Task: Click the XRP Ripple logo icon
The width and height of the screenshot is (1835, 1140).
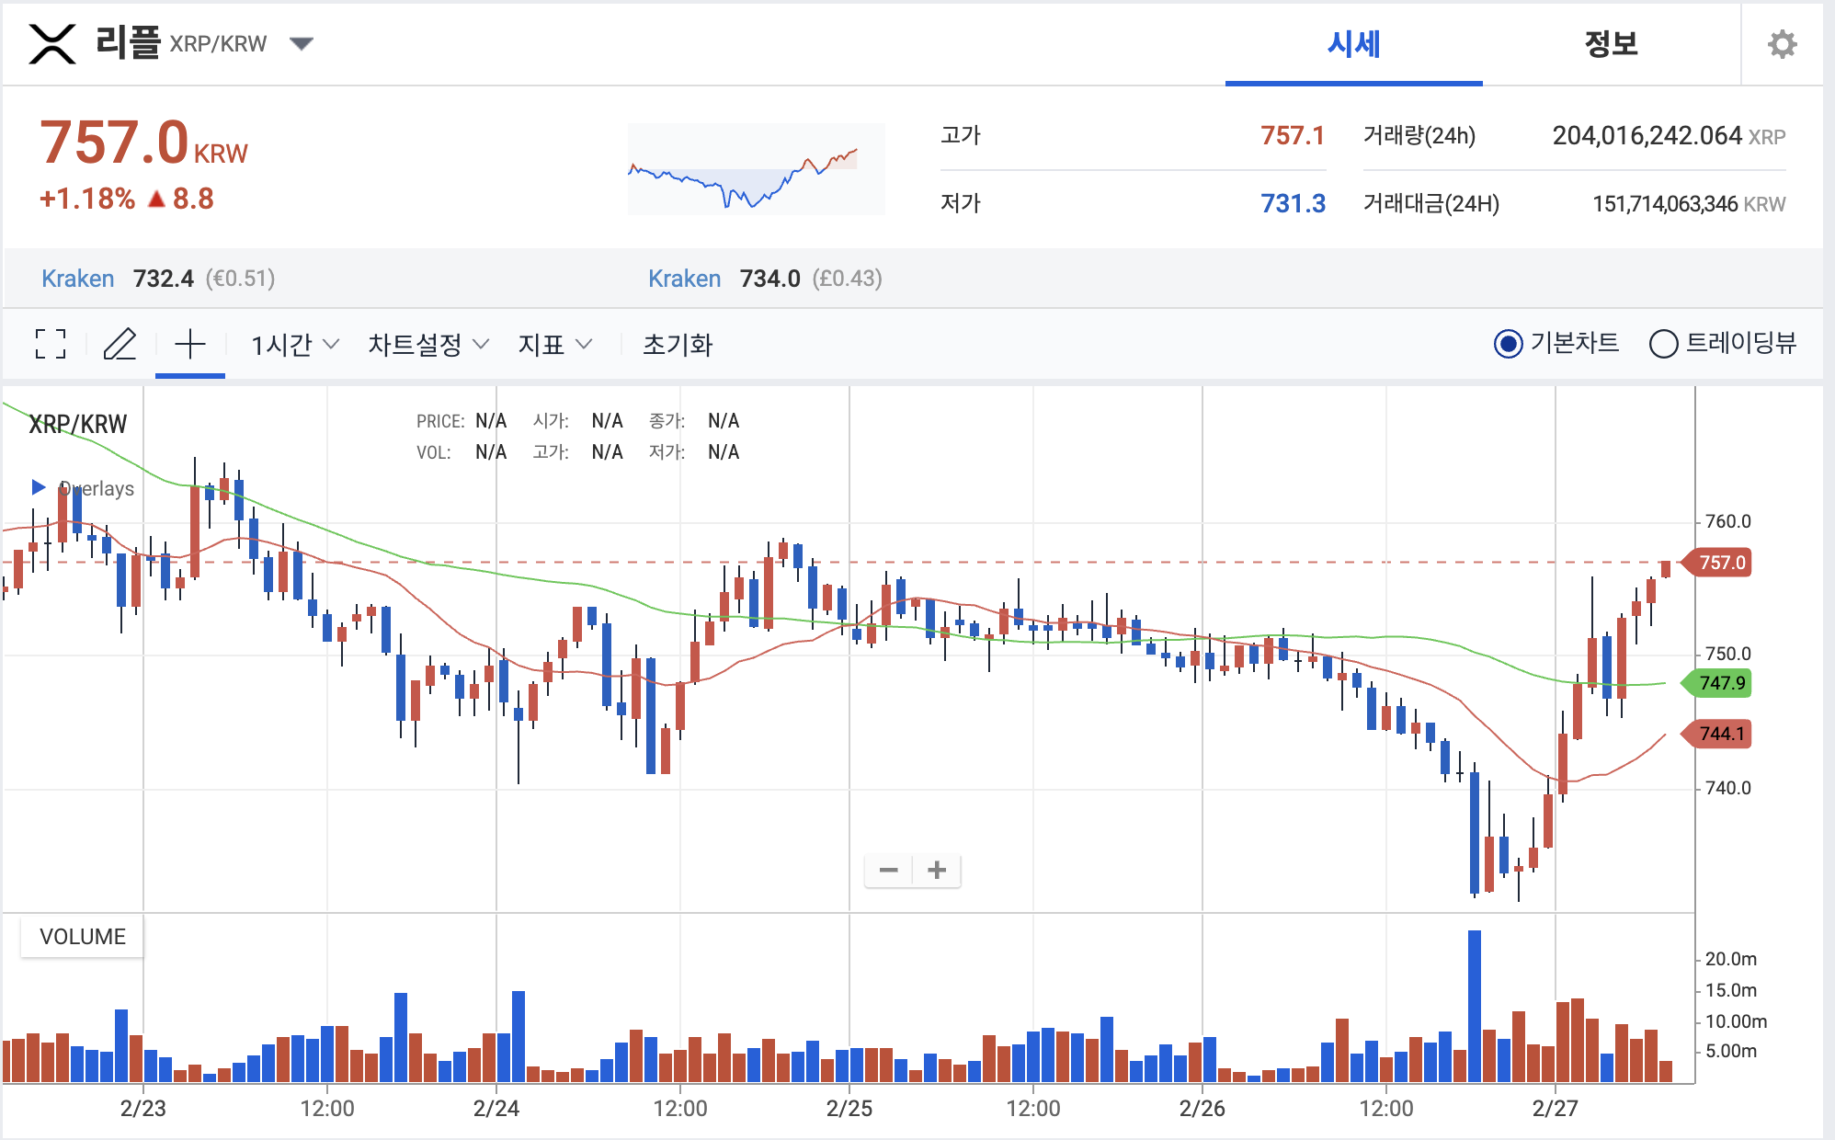Action: [52, 44]
